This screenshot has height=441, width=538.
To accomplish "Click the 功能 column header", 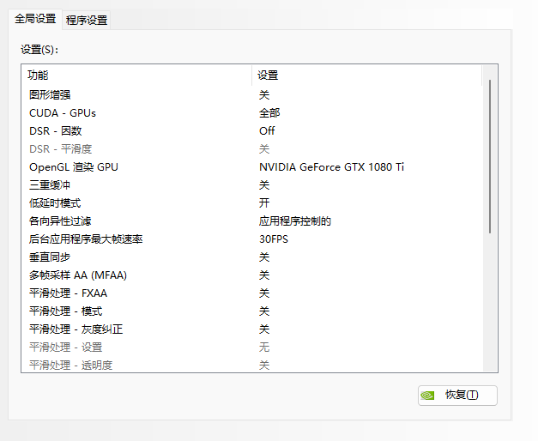I will tap(39, 75).
